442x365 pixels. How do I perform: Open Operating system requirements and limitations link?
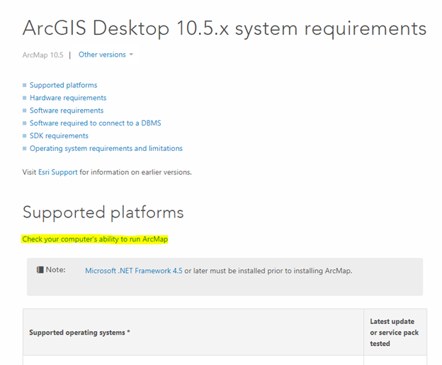pyautogui.click(x=106, y=149)
